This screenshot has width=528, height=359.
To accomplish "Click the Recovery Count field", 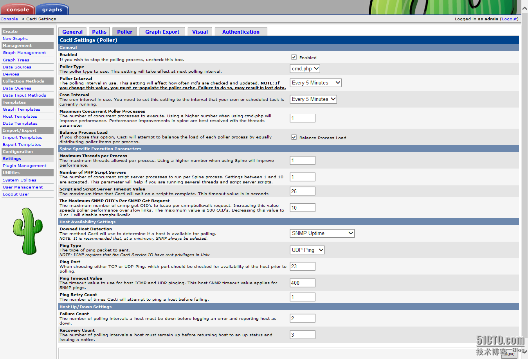I will coord(303,335).
